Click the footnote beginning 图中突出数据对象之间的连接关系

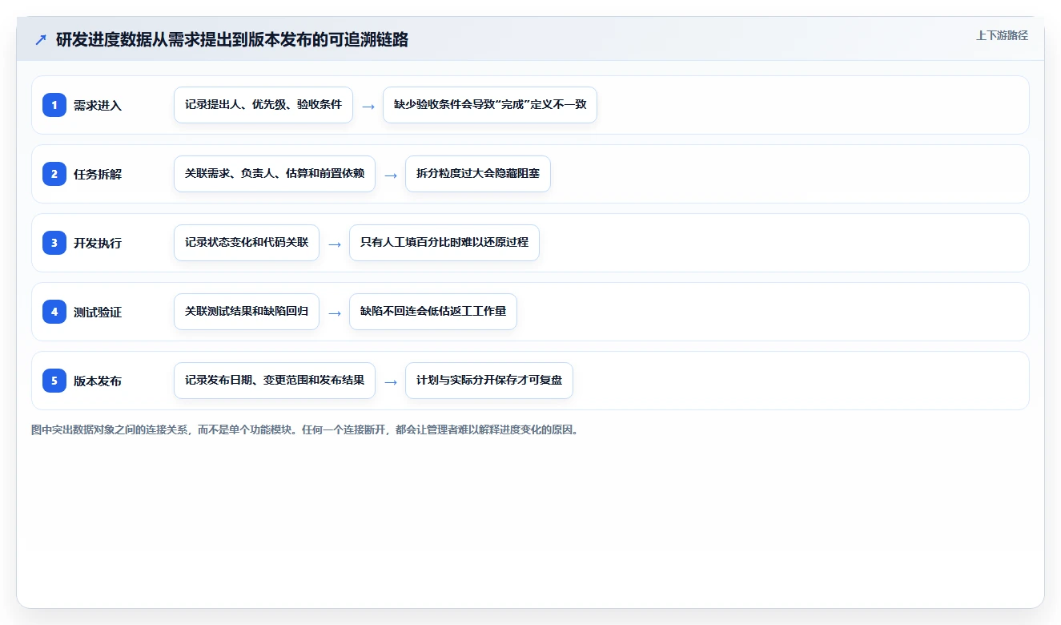[x=304, y=429]
